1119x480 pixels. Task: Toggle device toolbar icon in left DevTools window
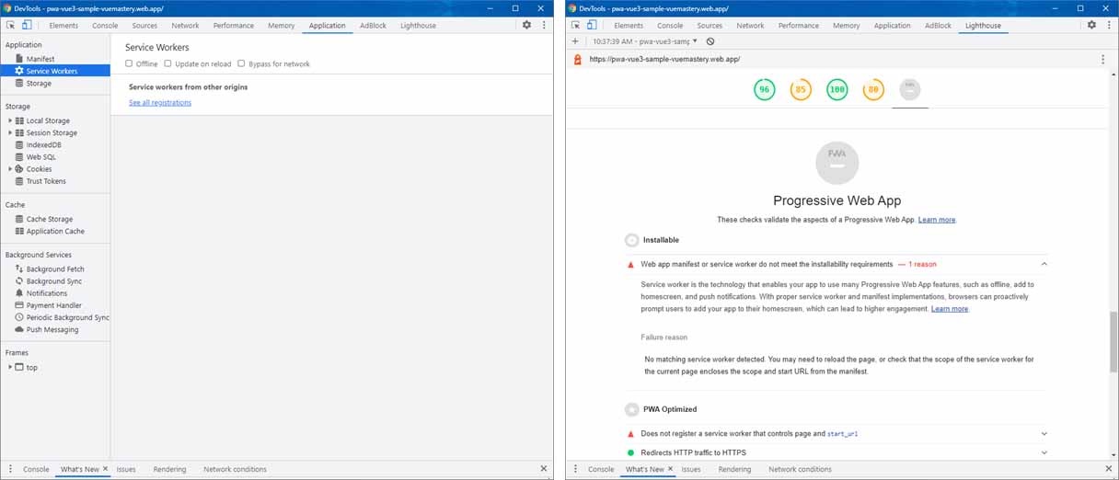point(26,25)
